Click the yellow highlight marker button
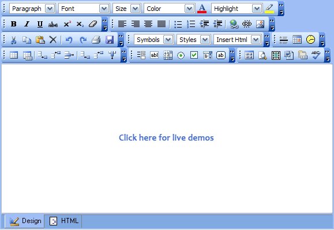 point(269,9)
